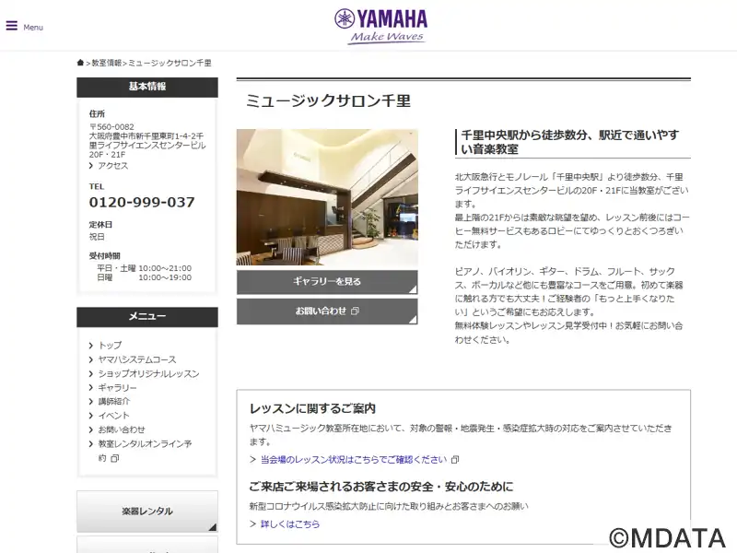
Task: Select ヤマハシステムコース in side menu
Action: pyautogui.click(x=137, y=359)
